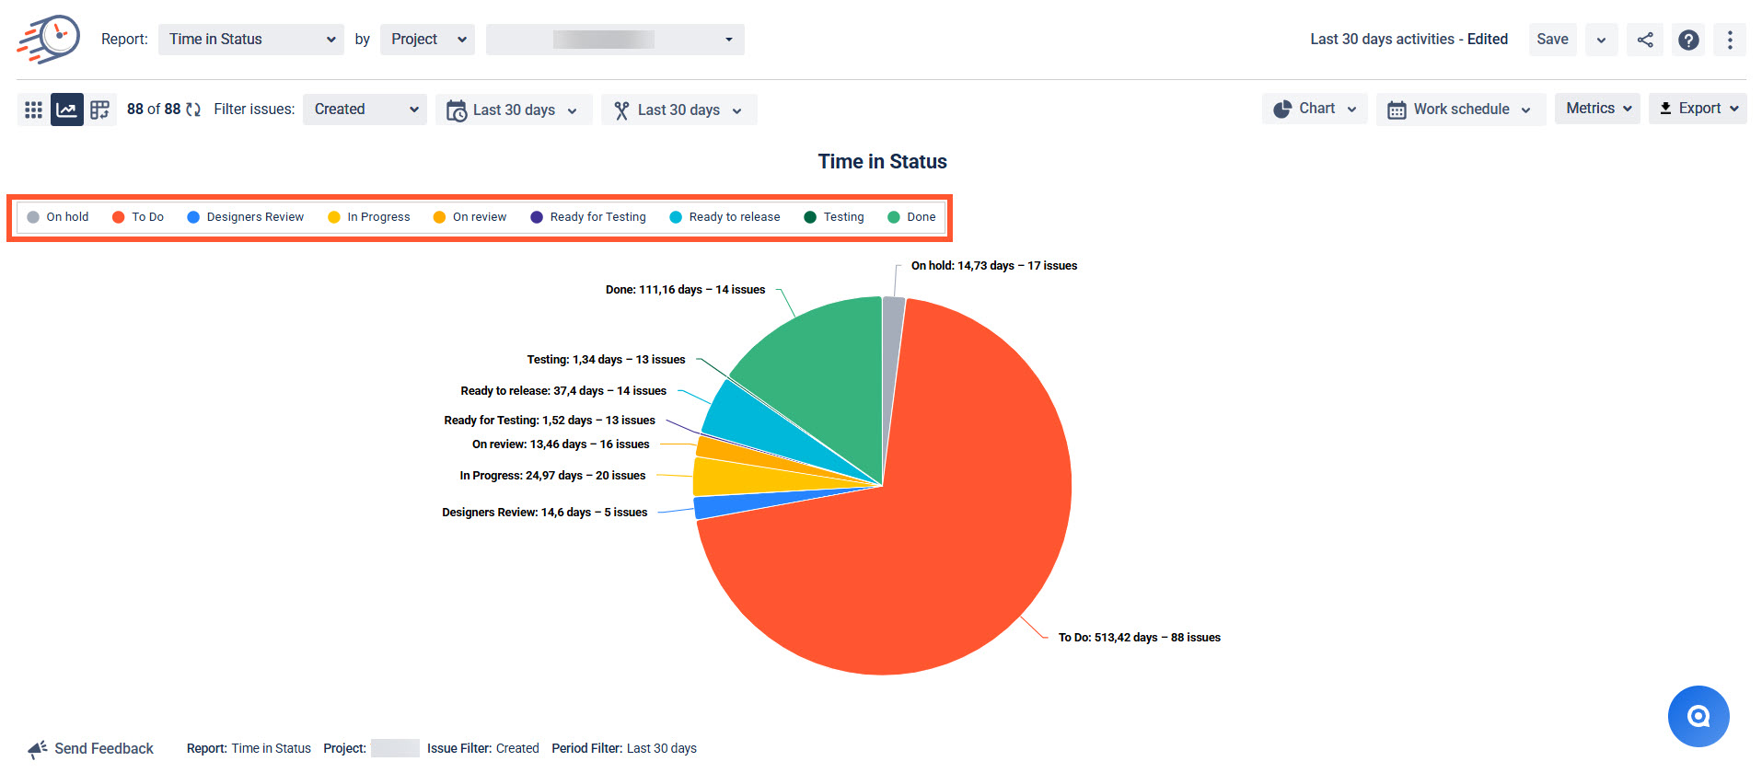Click the refresh issues count icon
Screen dimensions: 1762x773
pyautogui.click(x=193, y=110)
